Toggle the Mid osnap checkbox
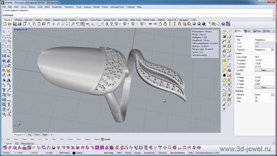Screen dimensions: 277x156 click(x=29, y=140)
